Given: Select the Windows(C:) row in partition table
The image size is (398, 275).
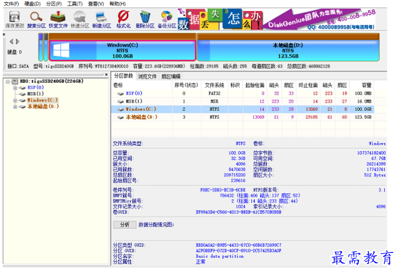Looking at the screenshot, I should pos(242,109).
